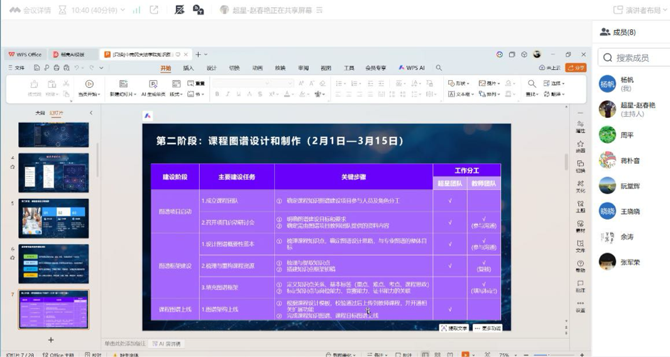670x357 pixels.
Task: Click the add new slide plus icon
Action: pos(51,339)
